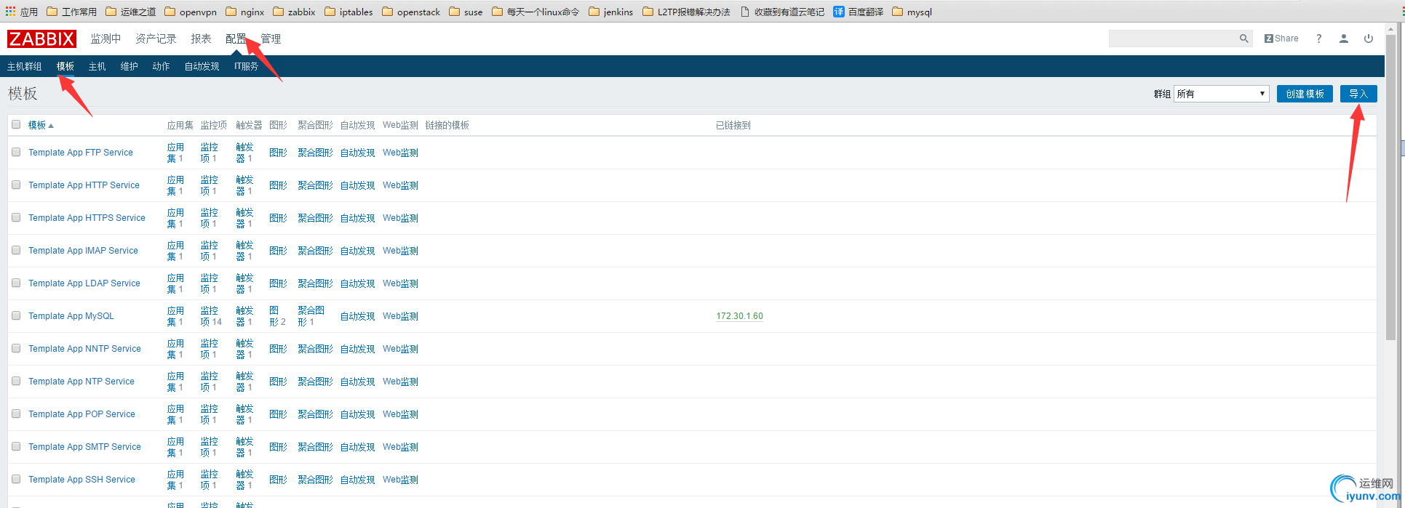This screenshot has width=1405, height=508.
Task: Open the 监测中 top menu
Action: coord(106,39)
